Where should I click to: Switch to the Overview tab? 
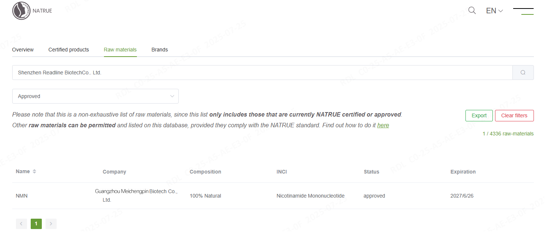coord(23,50)
